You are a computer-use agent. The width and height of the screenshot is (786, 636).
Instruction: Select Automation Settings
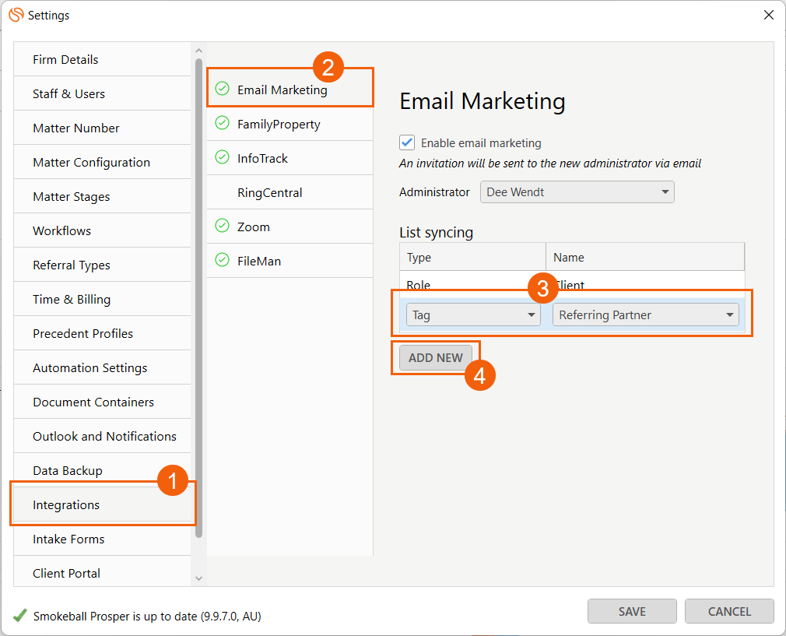coord(102,367)
